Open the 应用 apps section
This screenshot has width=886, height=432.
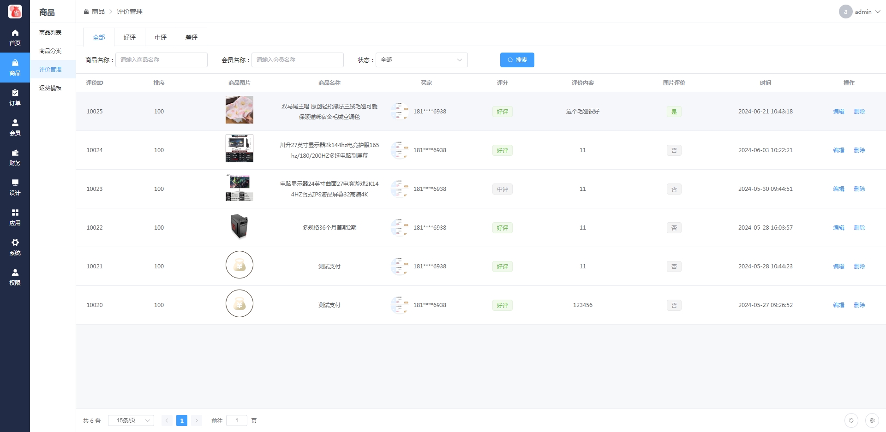[15, 217]
